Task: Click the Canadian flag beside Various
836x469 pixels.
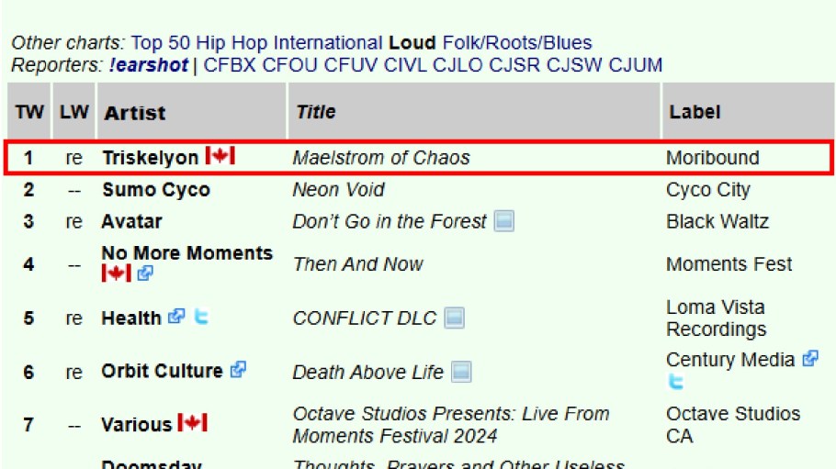Action: click(192, 423)
